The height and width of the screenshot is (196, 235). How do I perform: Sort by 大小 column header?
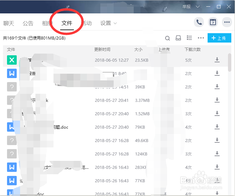click(138, 49)
